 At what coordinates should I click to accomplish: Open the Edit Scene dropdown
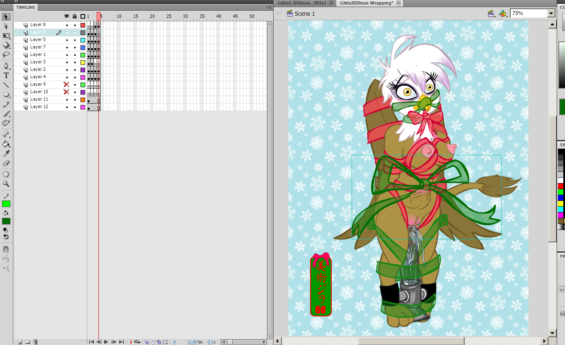point(492,14)
